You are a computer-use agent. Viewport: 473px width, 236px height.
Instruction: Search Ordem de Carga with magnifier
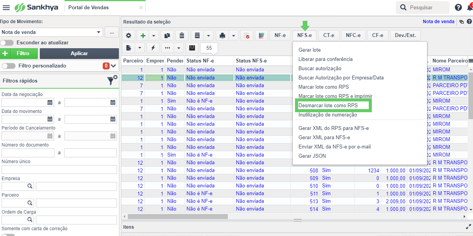coord(29,220)
